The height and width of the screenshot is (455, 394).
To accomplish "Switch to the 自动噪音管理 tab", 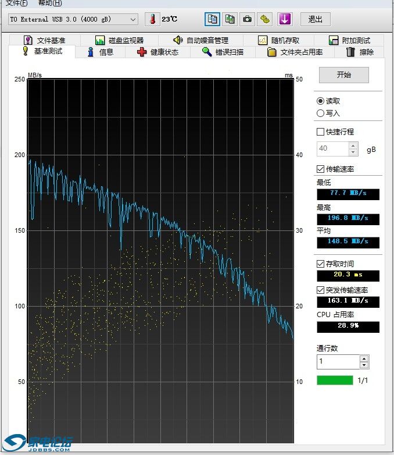I will [200, 40].
